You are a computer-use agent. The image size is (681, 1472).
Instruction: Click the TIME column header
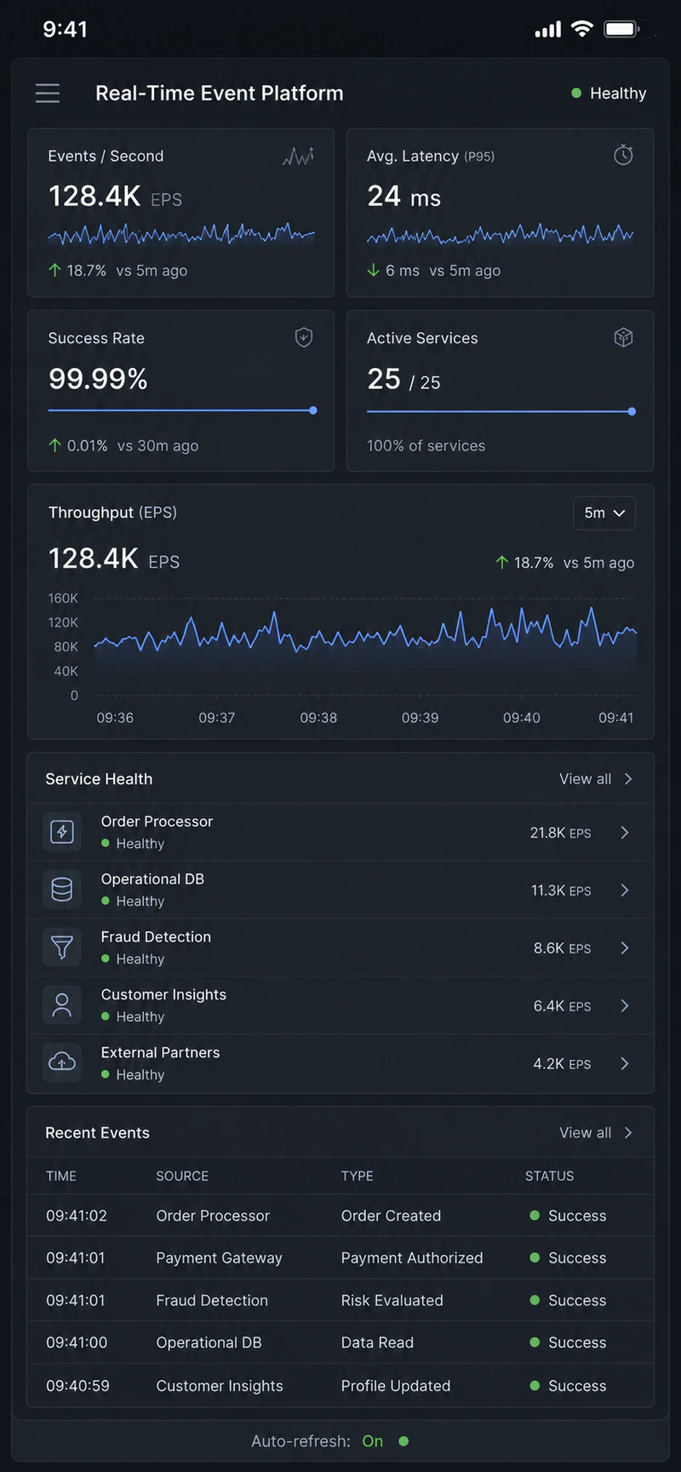click(x=61, y=1177)
